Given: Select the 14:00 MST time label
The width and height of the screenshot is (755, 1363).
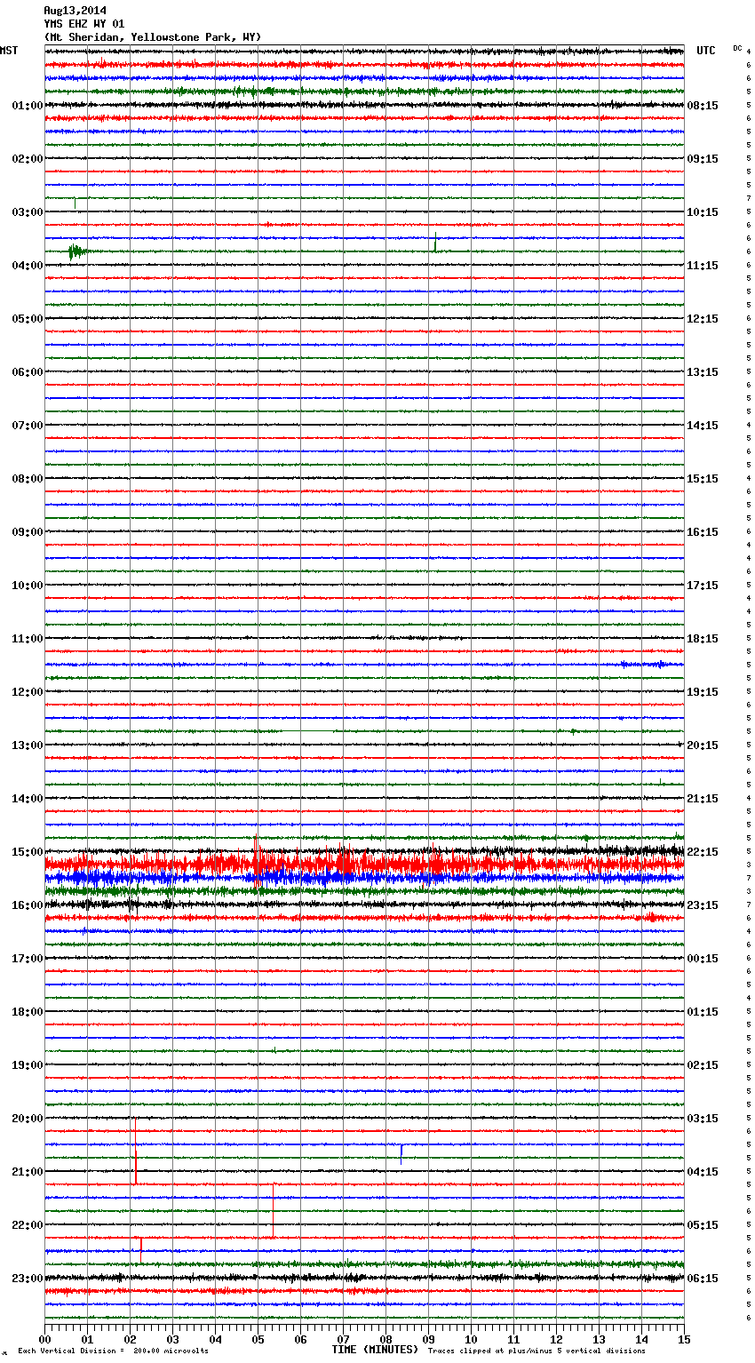Looking at the screenshot, I should point(28,799).
